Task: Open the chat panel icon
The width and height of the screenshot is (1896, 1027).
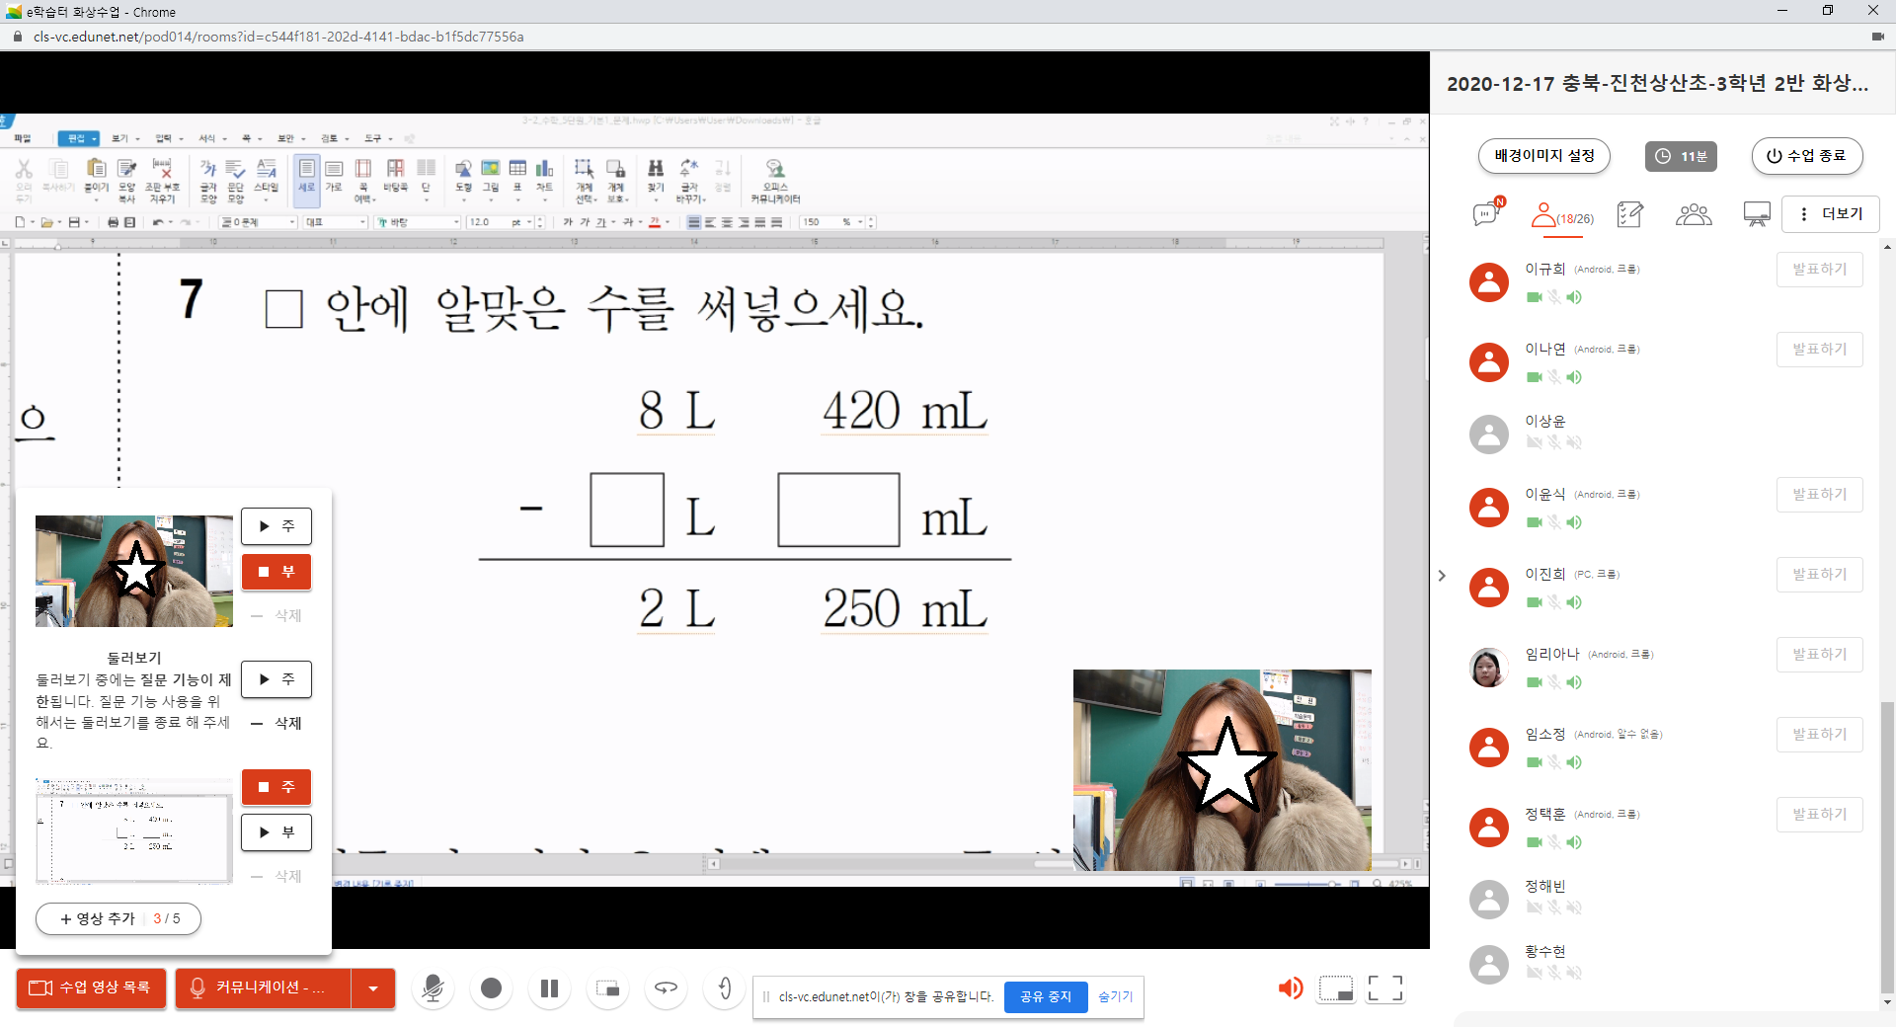Action: [1488, 213]
